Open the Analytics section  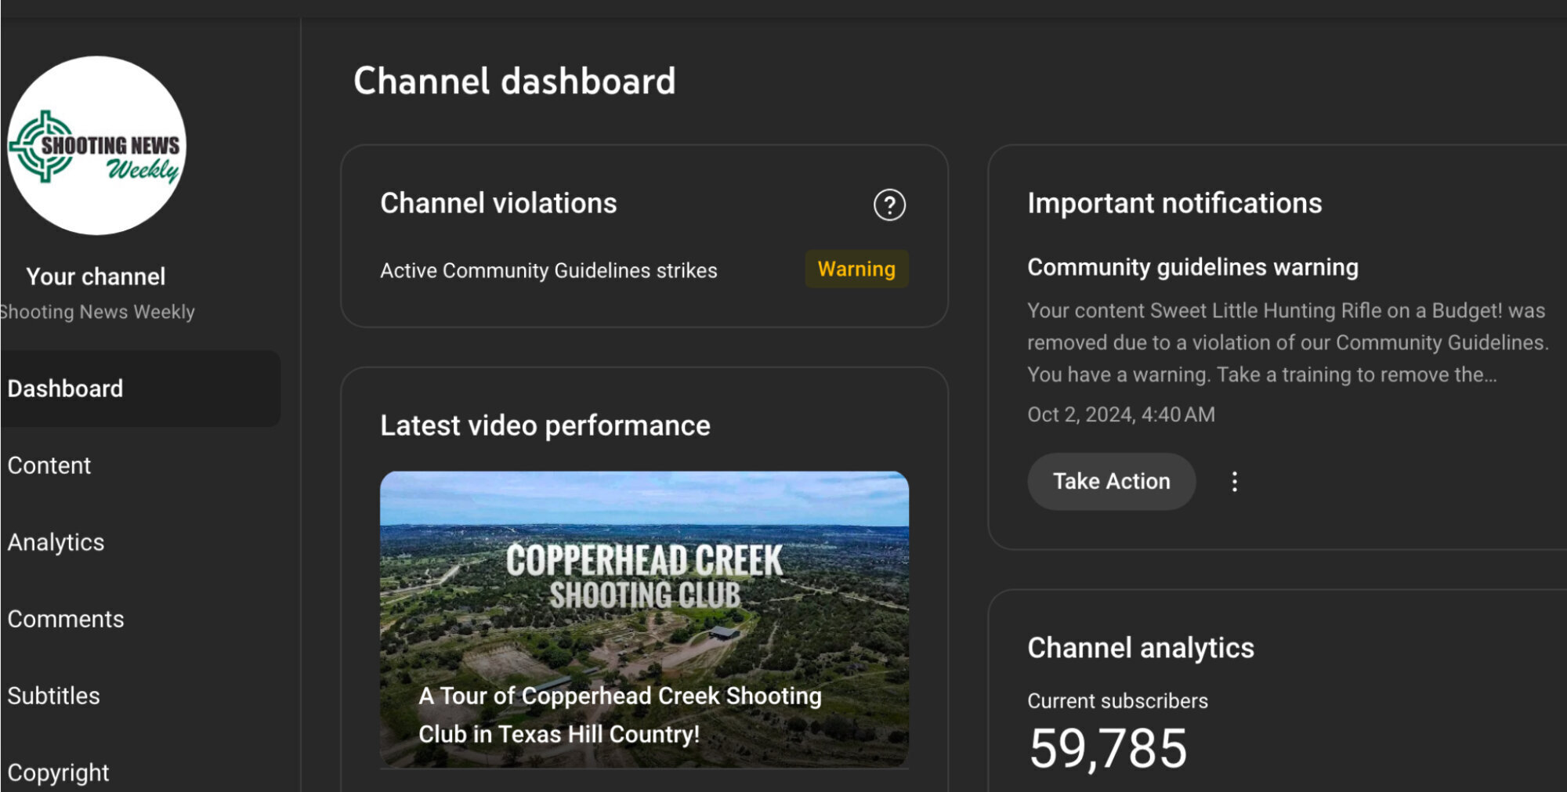(57, 541)
